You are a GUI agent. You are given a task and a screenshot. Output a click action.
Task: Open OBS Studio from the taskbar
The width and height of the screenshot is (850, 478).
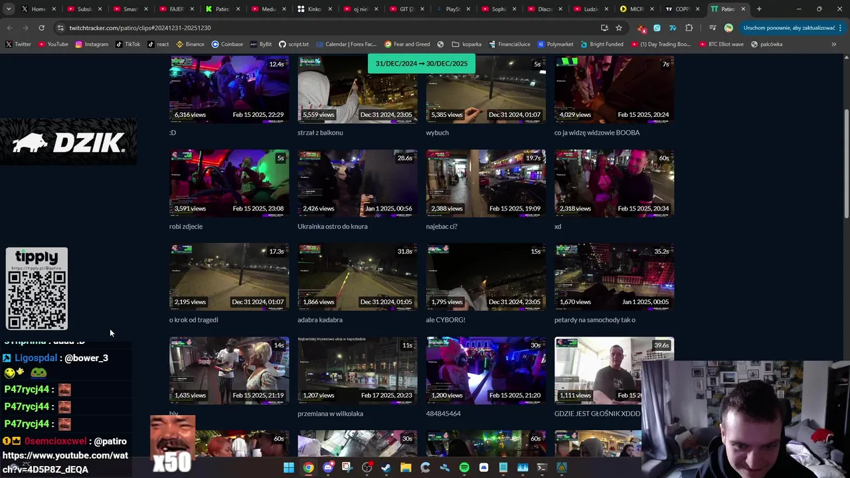[x=367, y=467]
